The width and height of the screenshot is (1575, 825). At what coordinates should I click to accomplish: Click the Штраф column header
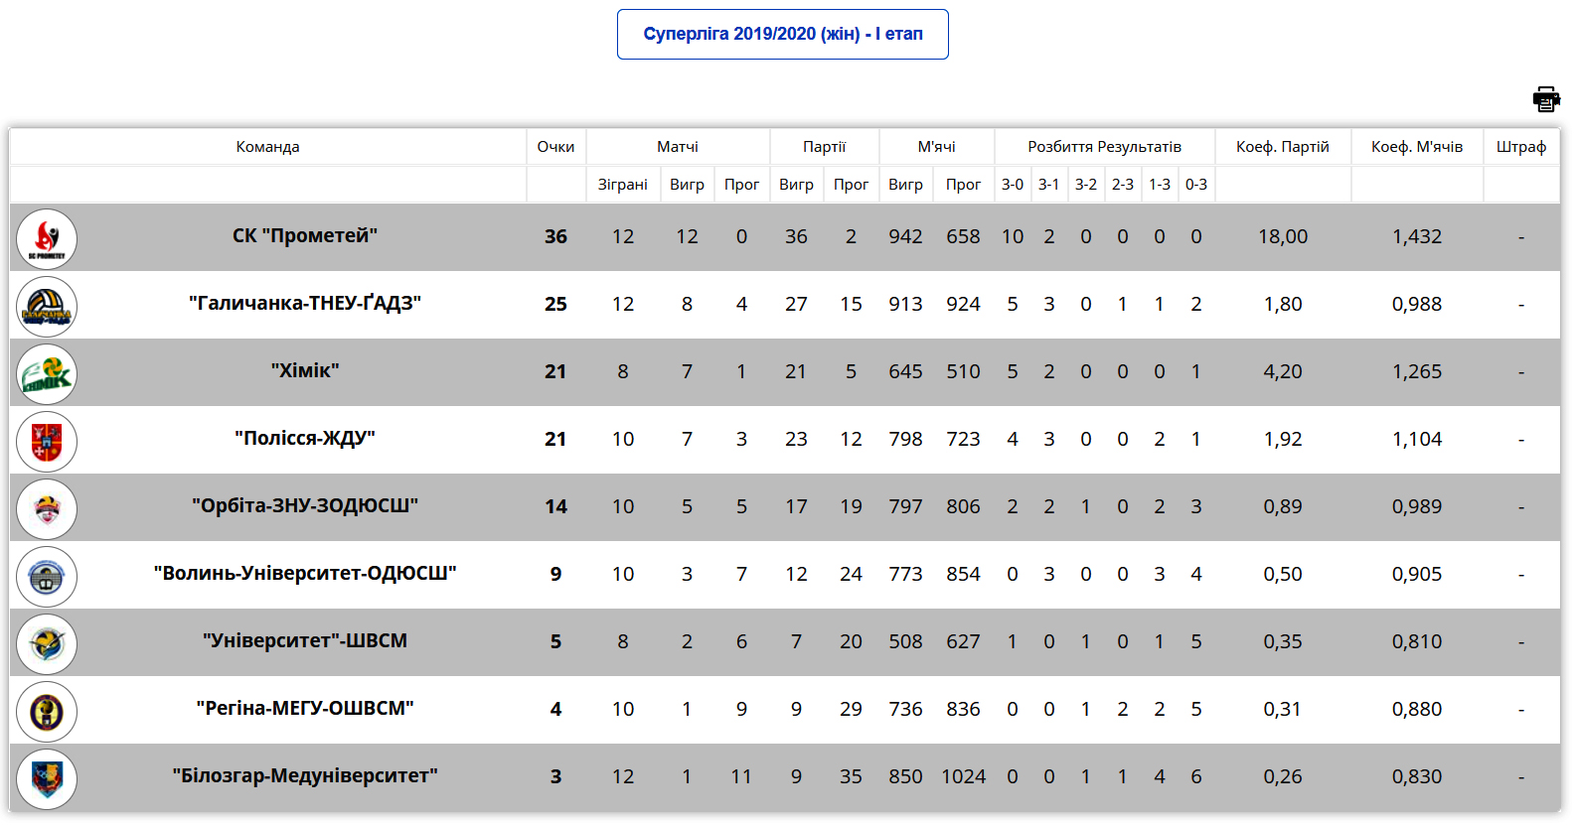[1521, 147]
